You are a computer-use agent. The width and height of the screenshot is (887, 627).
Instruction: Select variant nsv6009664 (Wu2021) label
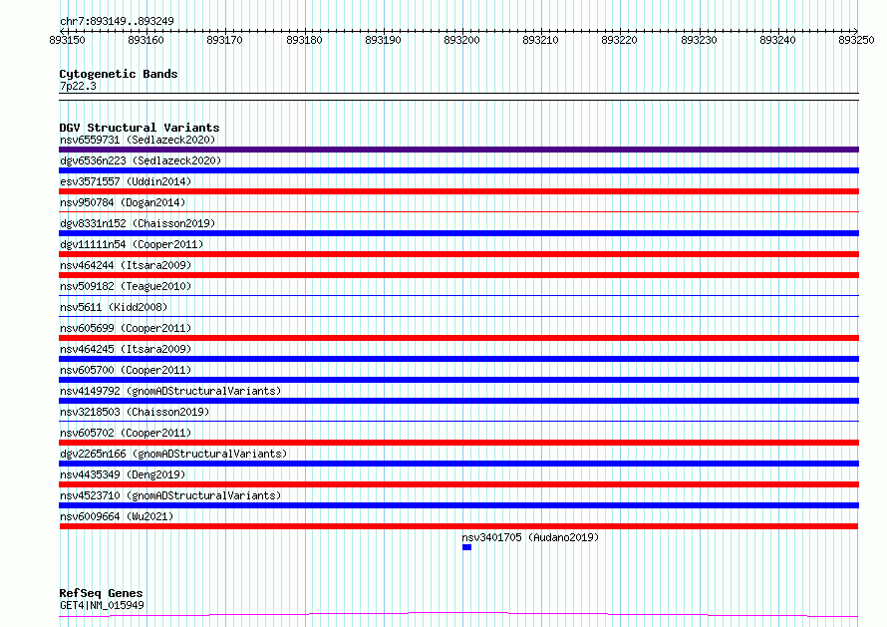[117, 516]
